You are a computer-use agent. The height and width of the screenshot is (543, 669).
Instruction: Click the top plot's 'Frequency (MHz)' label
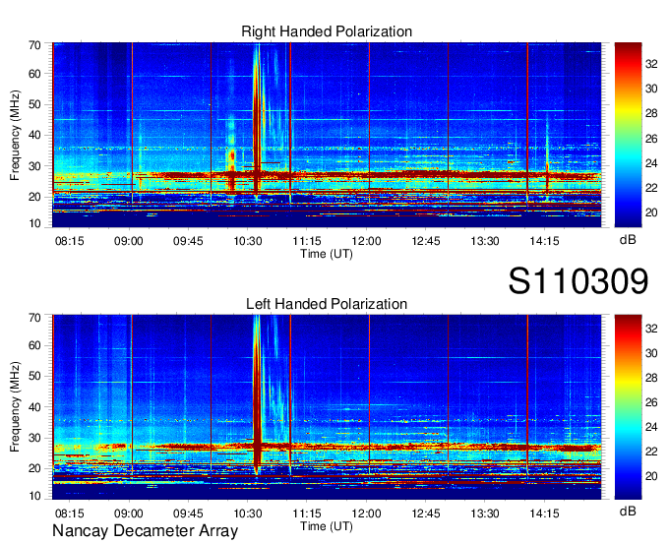(x=15, y=135)
